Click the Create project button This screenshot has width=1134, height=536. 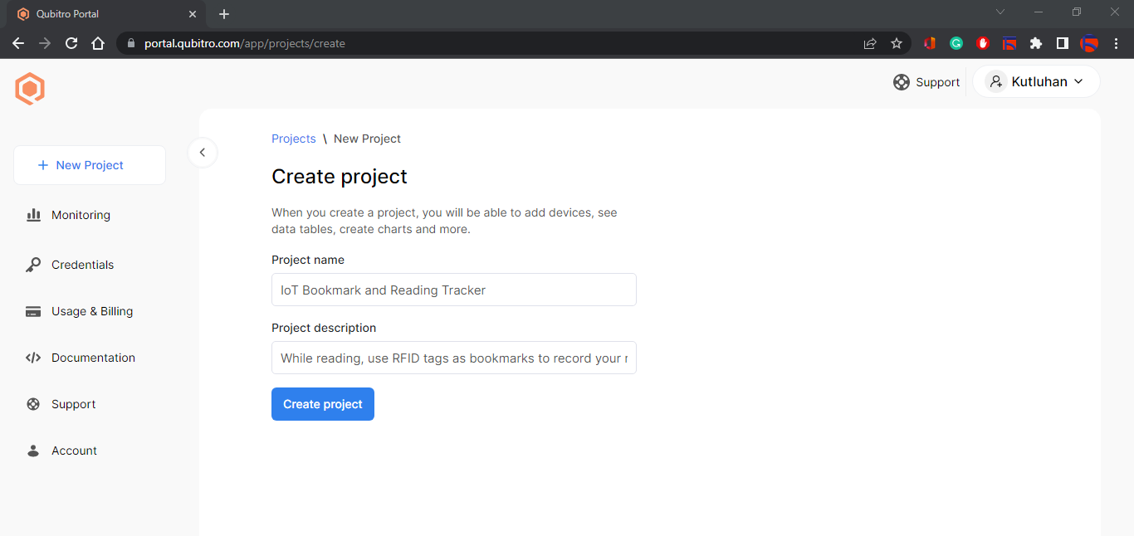tap(323, 404)
